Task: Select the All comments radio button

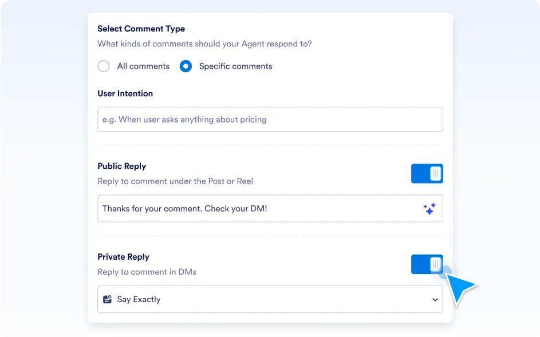Action: [x=104, y=66]
